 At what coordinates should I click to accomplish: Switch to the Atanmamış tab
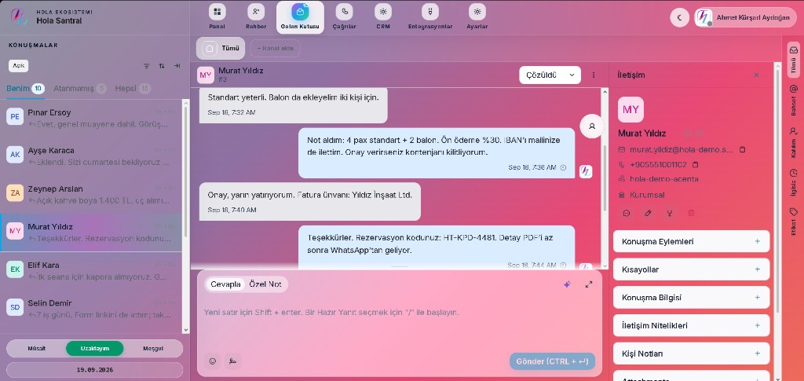(79, 88)
